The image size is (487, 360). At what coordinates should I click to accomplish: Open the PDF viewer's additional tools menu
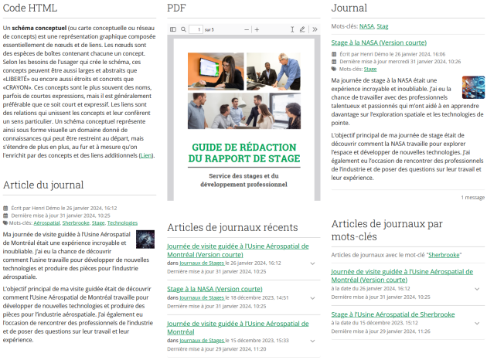tap(315, 29)
